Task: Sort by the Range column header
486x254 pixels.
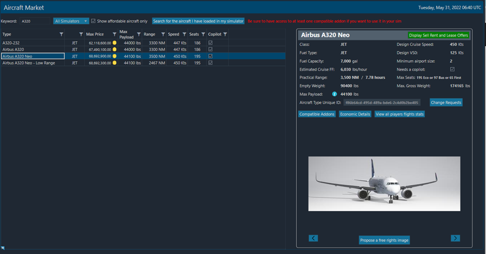Action: click(x=149, y=34)
